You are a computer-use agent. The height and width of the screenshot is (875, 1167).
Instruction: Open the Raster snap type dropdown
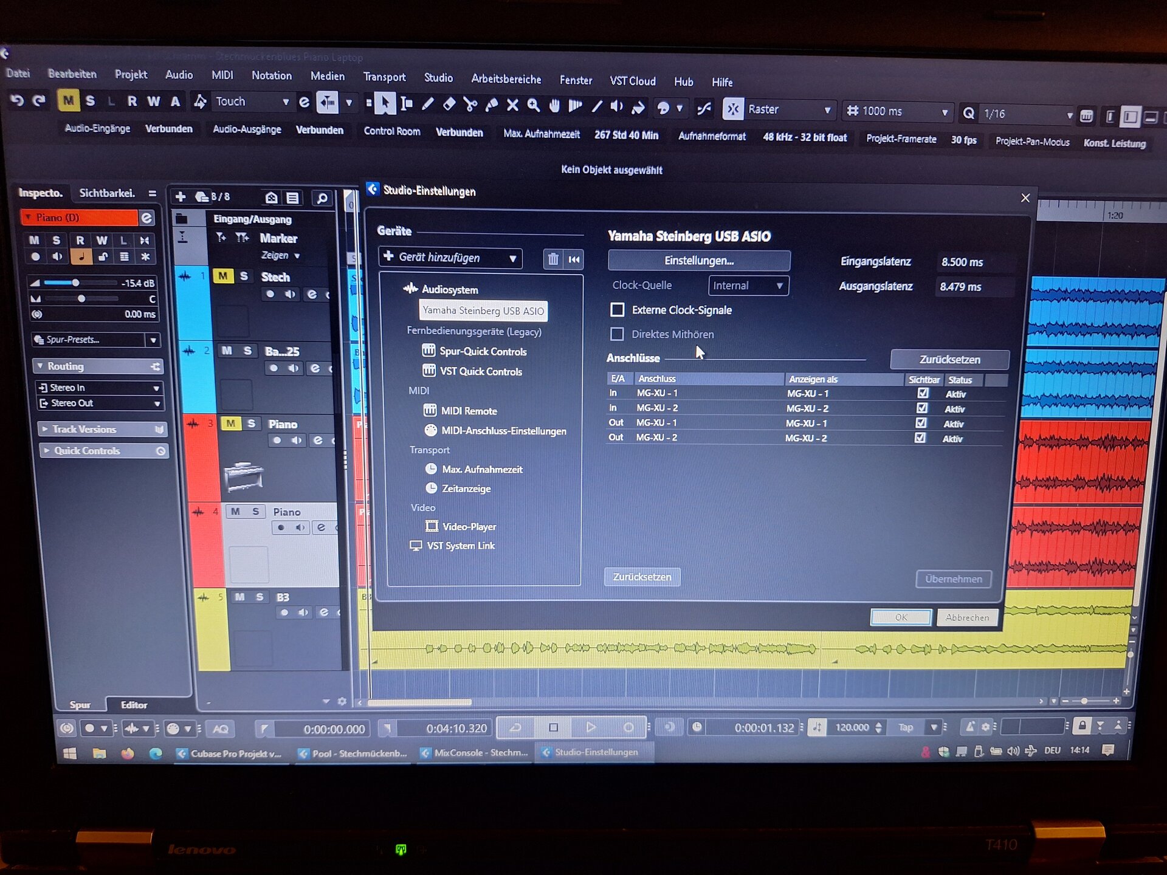pyautogui.click(x=789, y=109)
